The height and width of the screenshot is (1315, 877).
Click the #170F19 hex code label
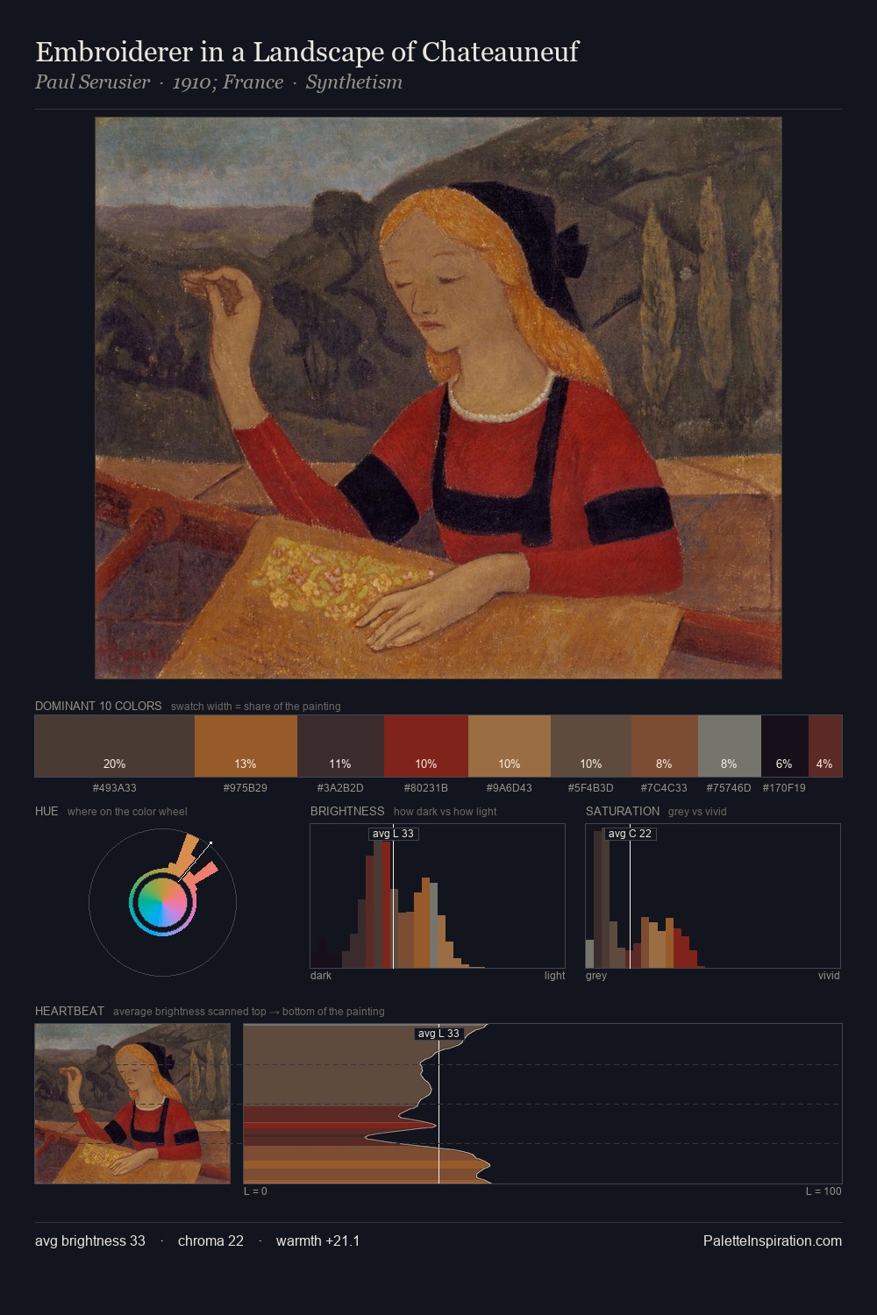pyautogui.click(x=785, y=788)
